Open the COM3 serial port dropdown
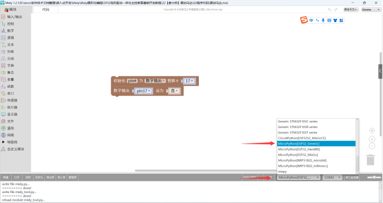This screenshot has width=383, height=203. (x=332, y=178)
